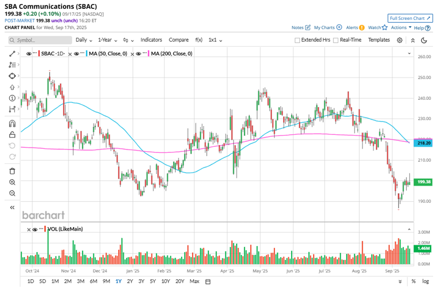Screen dimensions: 439x289
Task: Collapse the left drawing toolbar
Action: tap(12, 207)
